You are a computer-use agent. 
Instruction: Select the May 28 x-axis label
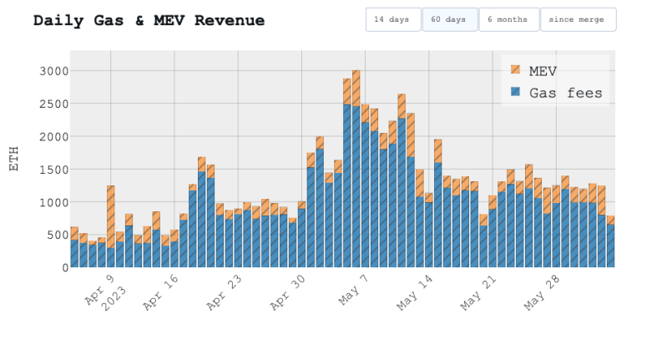[x=543, y=295]
